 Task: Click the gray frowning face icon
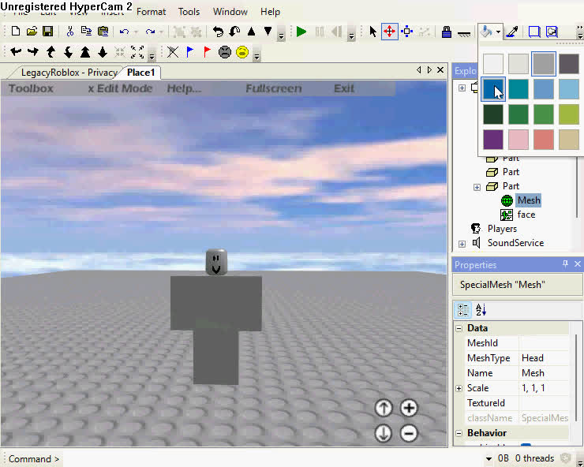[x=225, y=52]
